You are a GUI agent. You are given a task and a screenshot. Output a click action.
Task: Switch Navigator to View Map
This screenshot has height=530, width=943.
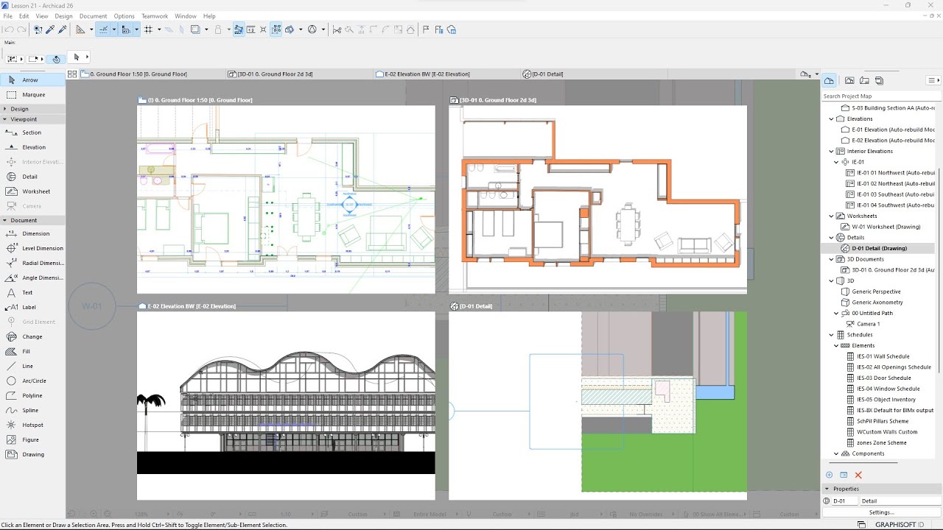[x=849, y=80]
